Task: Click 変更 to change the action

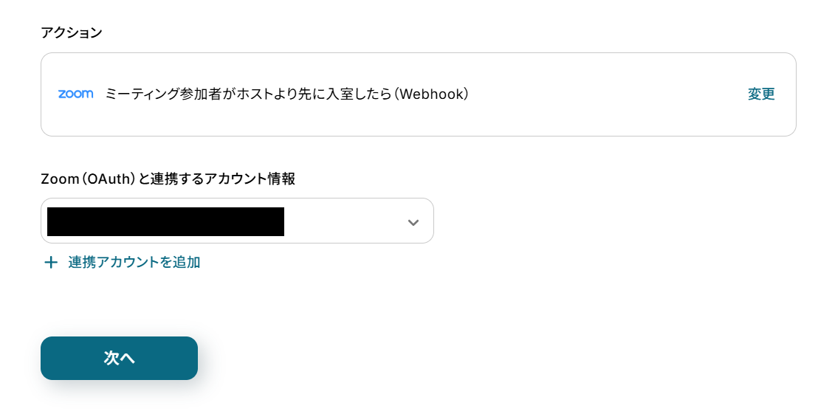Action: [x=761, y=94]
